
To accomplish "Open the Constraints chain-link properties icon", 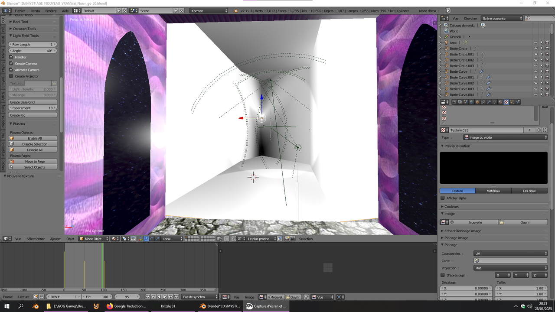I will click(483, 102).
